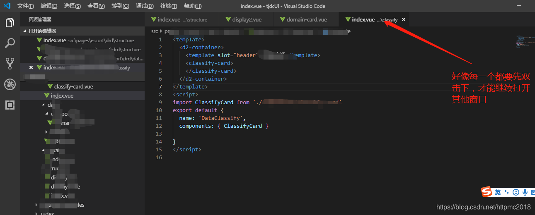
Task: Click the VS Code logo icon
Action: click(7, 6)
